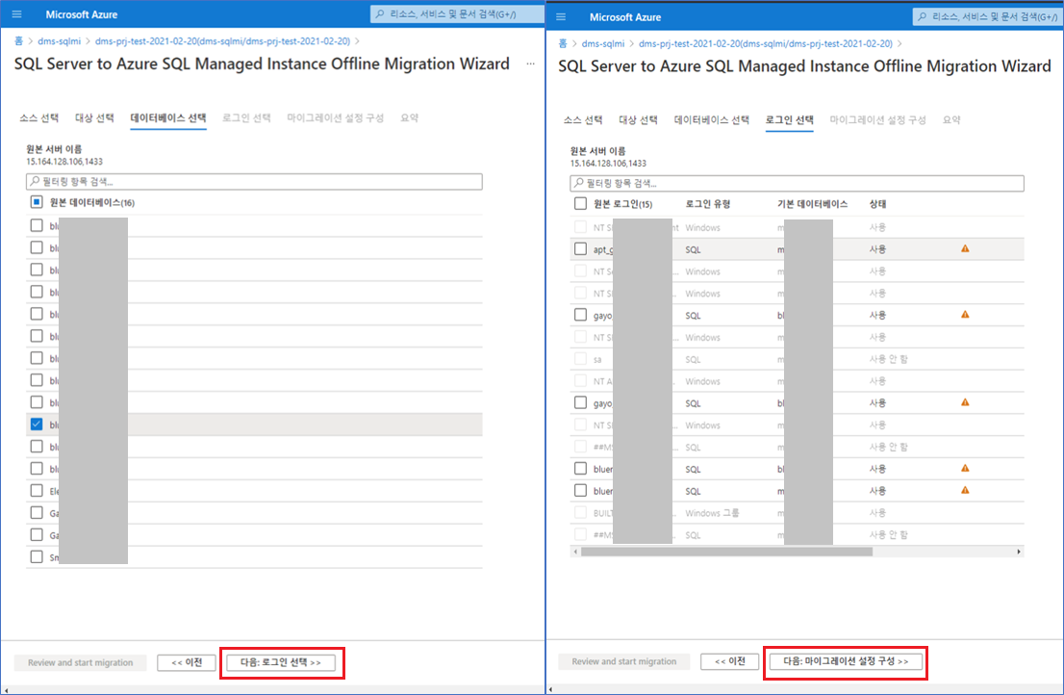Focus the global resource search box in right window

[988, 17]
